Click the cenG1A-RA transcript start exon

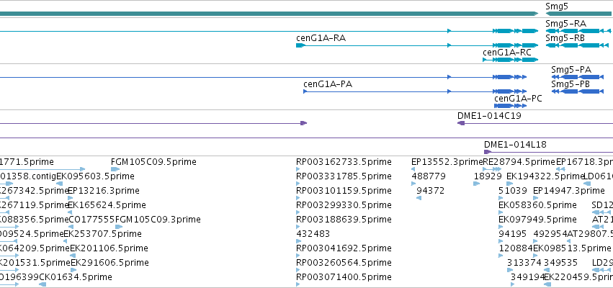click(x=300, y=45)
